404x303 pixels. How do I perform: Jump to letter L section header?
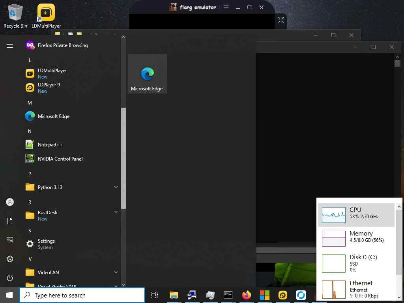point(30,60)
